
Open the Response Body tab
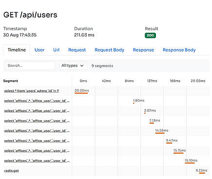coord(179,50)
